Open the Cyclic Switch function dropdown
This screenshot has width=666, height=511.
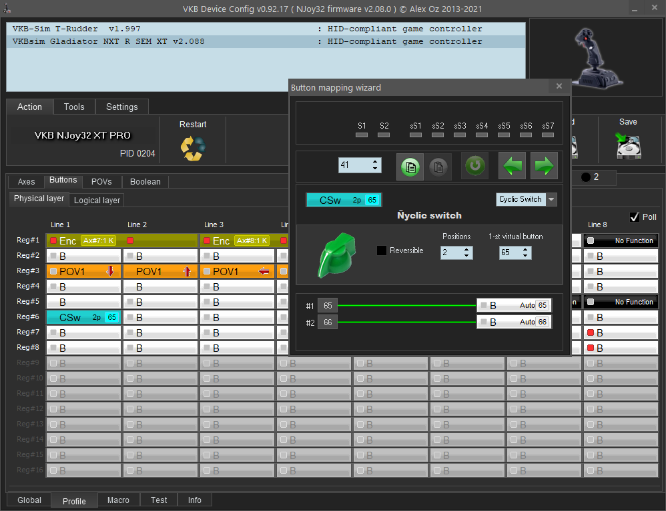(x=551, y=199)
